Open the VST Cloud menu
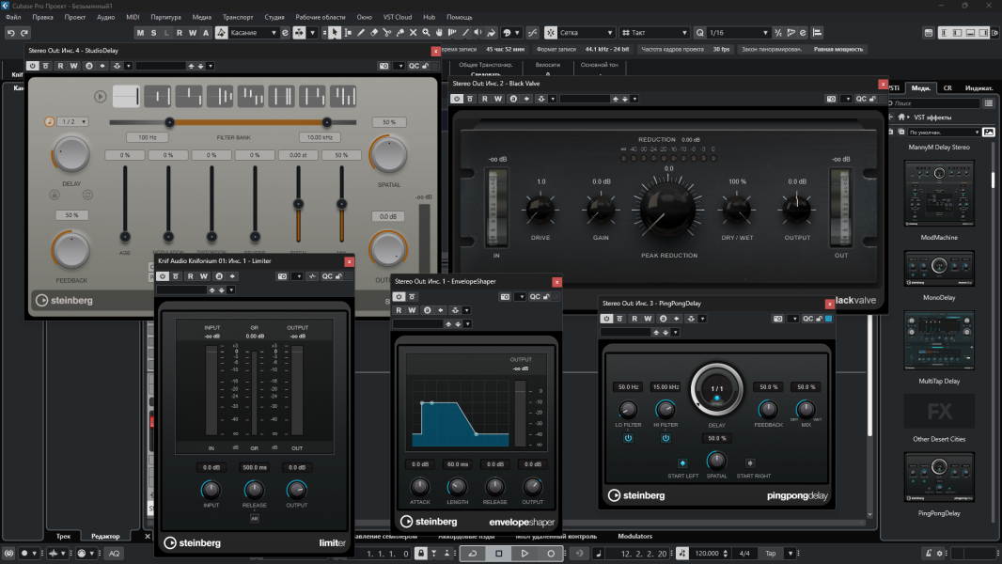 click(398, 17)
